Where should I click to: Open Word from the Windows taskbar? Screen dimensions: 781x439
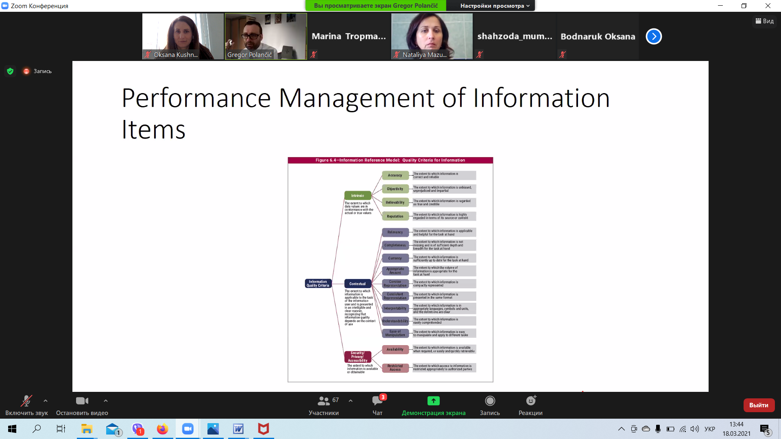(238, 429)
